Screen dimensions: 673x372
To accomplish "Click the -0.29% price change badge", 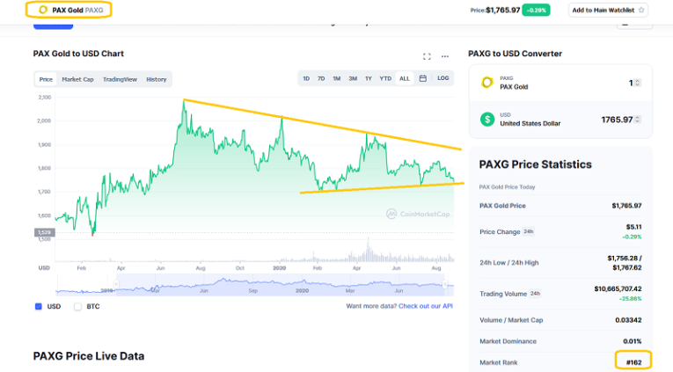I will [535, 11].
